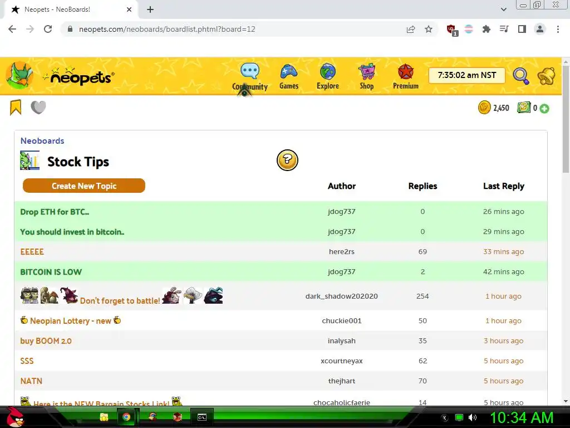Share this page icon in address bar
This screenshot has height=428, width=570.
point(411,29)
